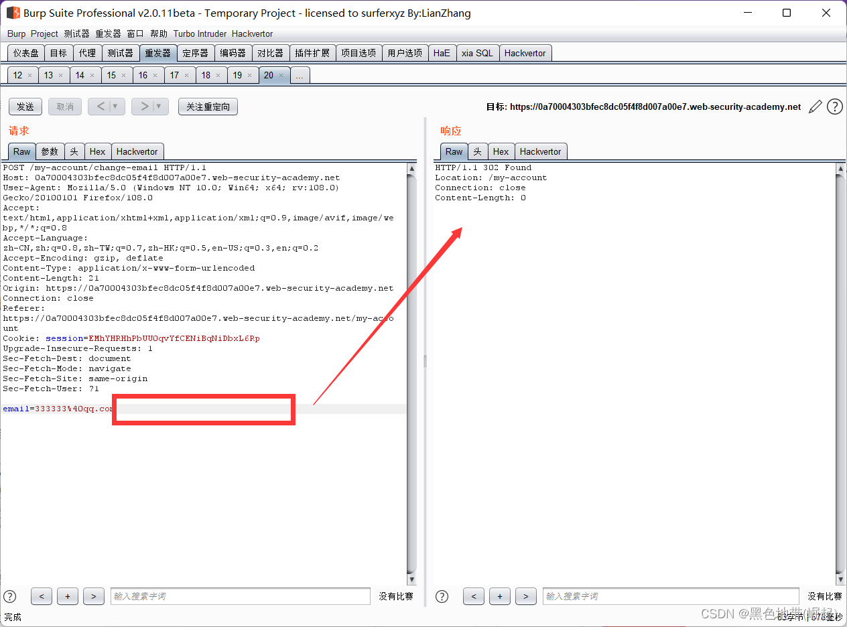The image size is (847, 627).
Task: Open the 测试器 menu
Action: click(x=76, y=33)
